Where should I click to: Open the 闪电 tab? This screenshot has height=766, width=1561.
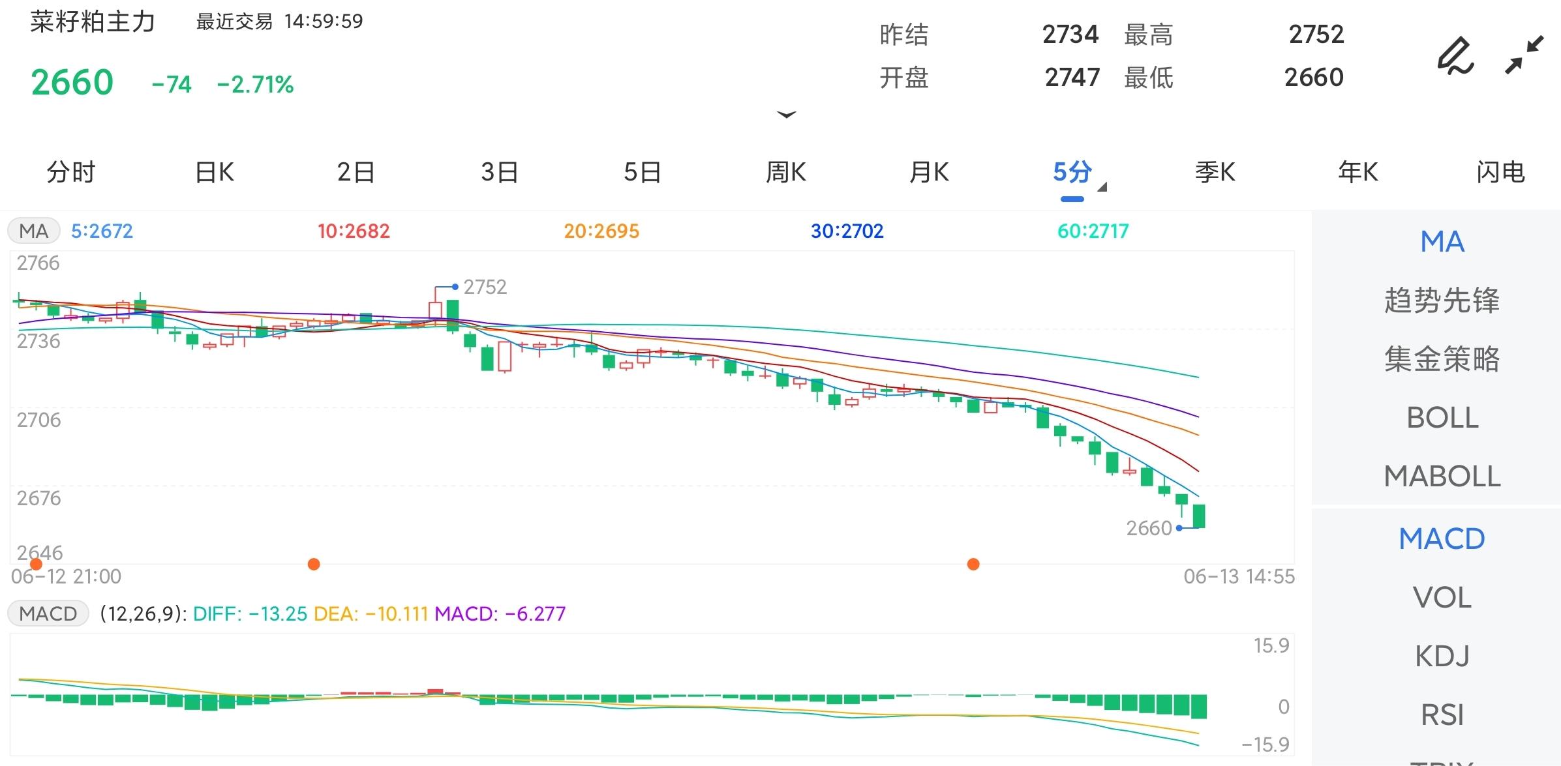[x=1501, y=173]
